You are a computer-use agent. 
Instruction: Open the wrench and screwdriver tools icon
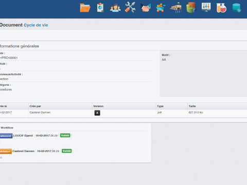pos(130,7)
